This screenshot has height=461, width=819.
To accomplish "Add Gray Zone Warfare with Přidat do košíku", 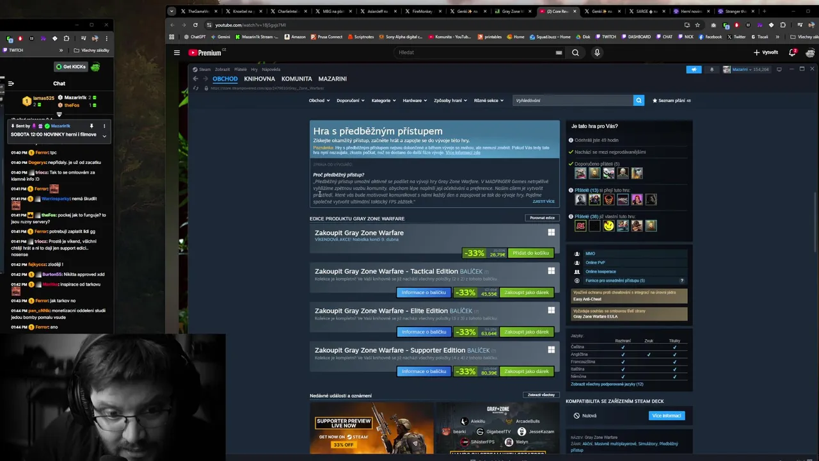I will 530,253.
